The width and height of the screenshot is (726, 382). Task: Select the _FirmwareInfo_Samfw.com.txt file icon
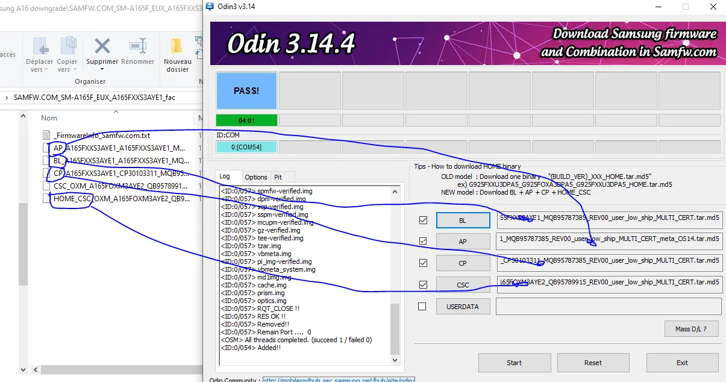pyautogui.click(x=47, y=136)
